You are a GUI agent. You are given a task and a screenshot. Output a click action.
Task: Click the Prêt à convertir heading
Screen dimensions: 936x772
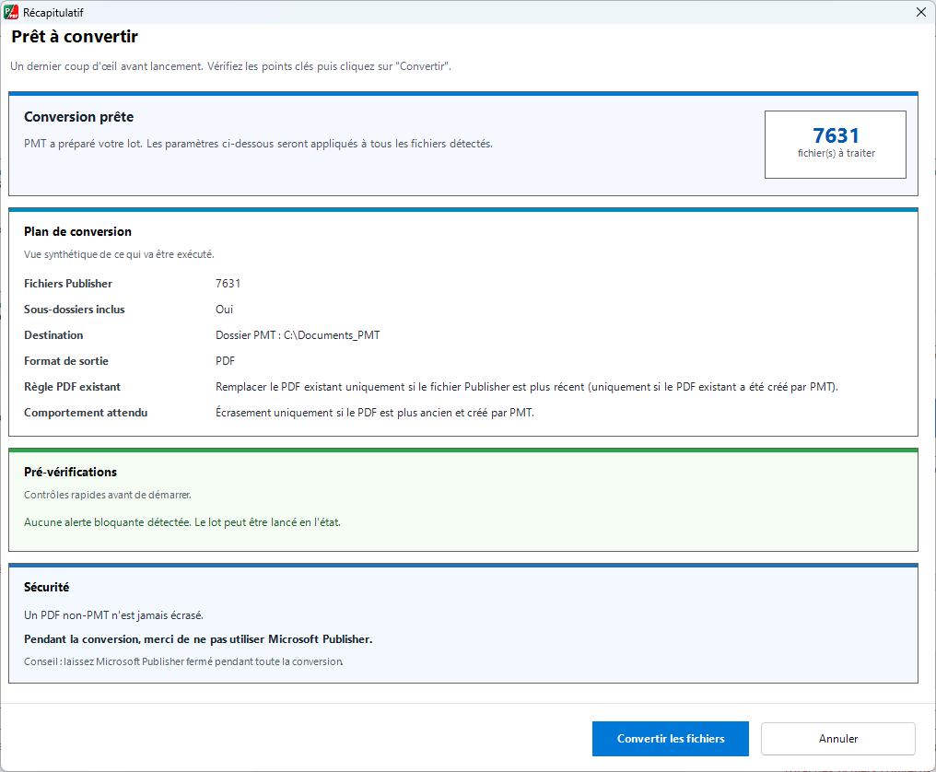pos(75,37)
